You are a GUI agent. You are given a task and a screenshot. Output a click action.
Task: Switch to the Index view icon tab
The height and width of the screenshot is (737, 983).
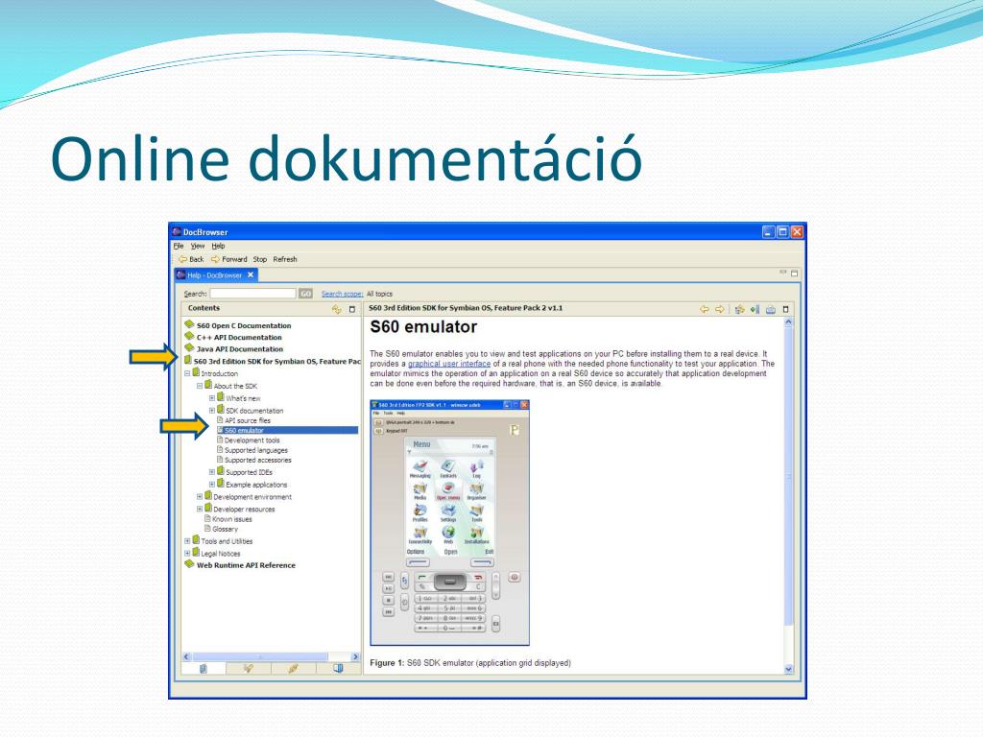[249, 669]
